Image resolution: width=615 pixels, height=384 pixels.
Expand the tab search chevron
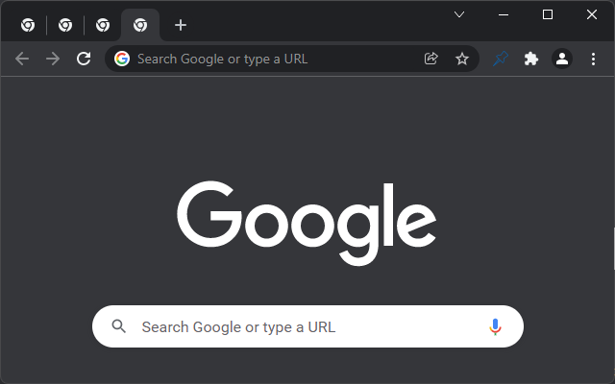pyautogui.click(x=459, y=15)
